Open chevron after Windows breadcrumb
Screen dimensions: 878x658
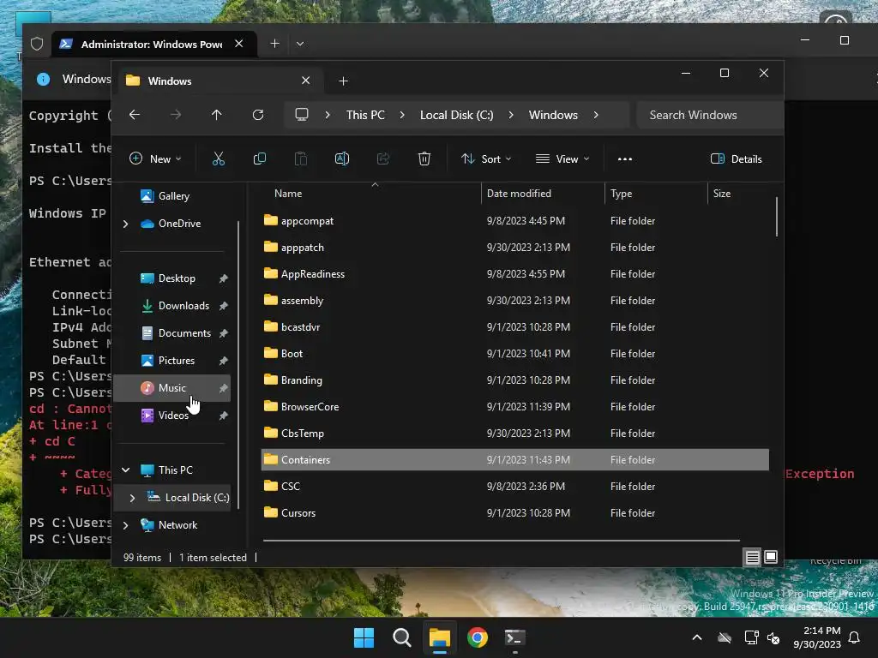click(596, 115)
